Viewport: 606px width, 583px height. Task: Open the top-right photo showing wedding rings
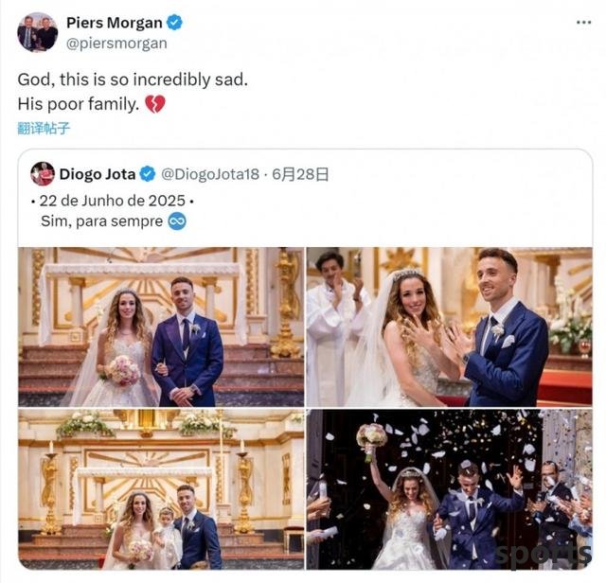click(449, 327)
